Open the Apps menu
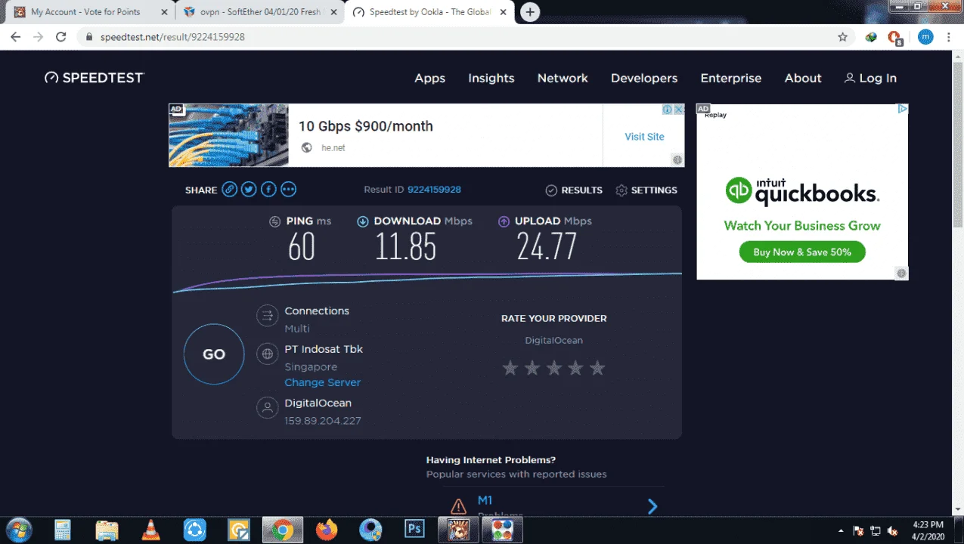Screen dimensions: 964x544 tap(429, 78)
